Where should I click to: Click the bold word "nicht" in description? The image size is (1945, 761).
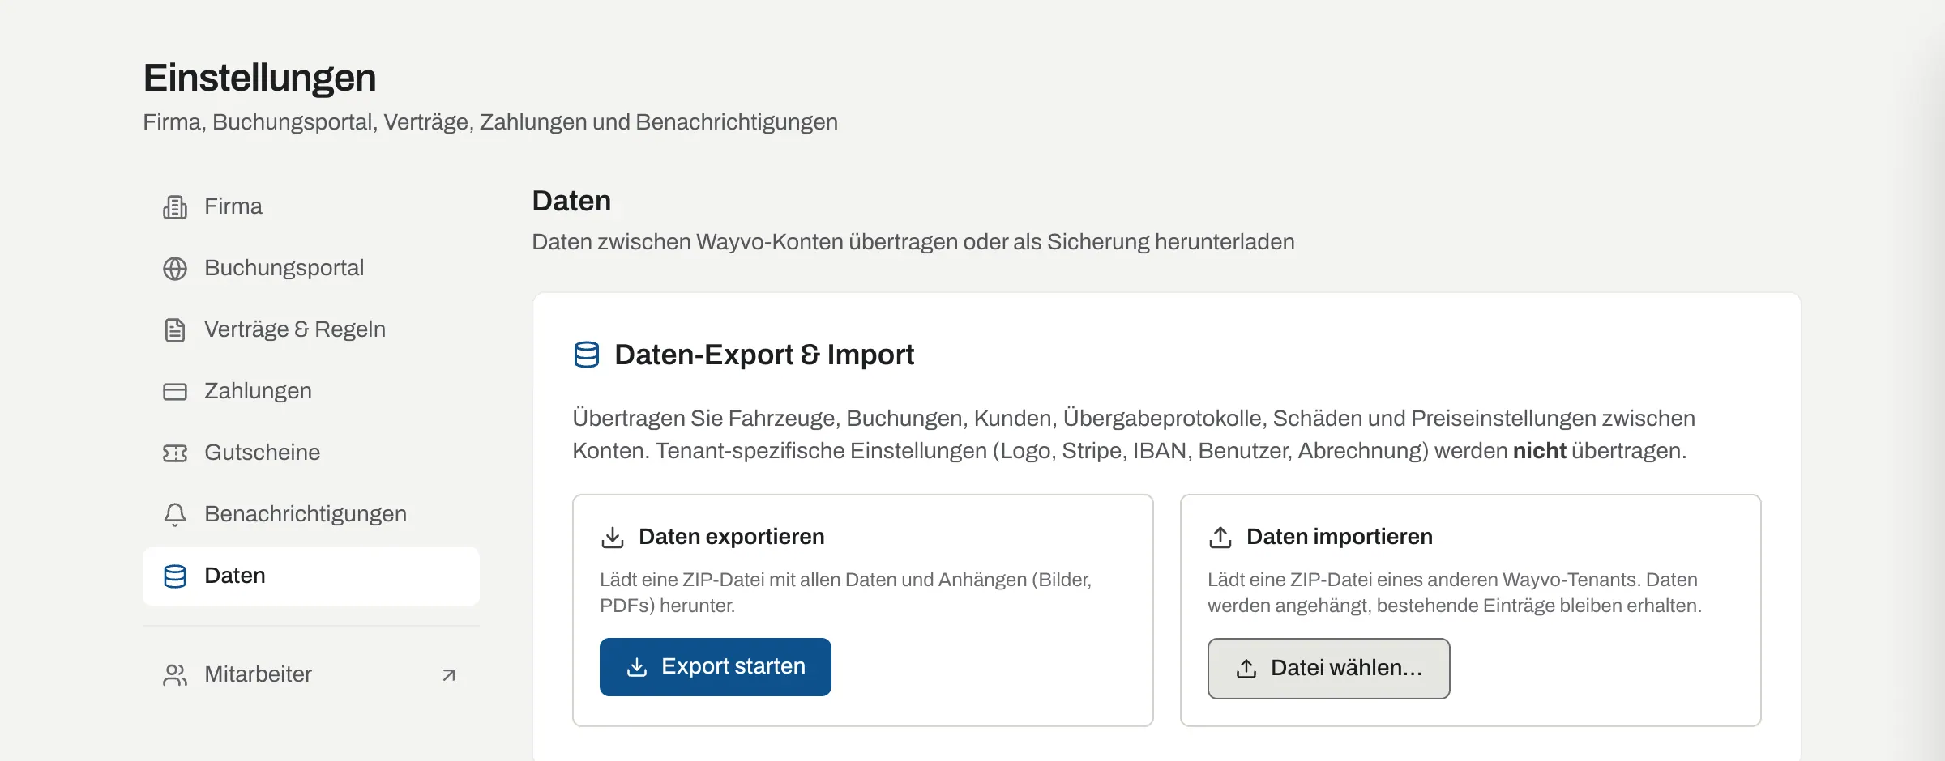[1539, 451]
